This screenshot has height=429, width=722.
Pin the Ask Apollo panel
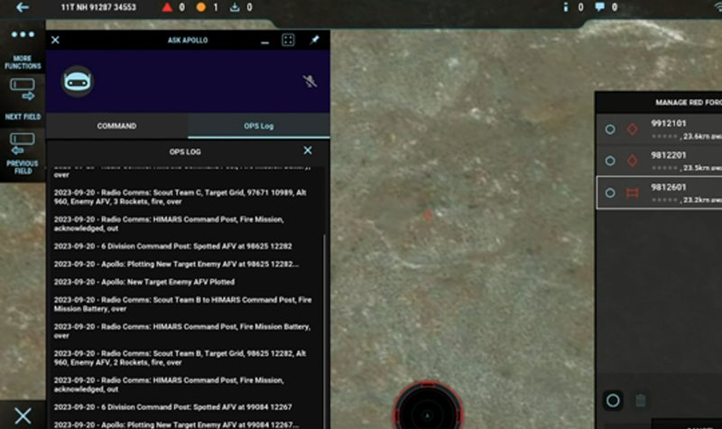coord(314,40)
